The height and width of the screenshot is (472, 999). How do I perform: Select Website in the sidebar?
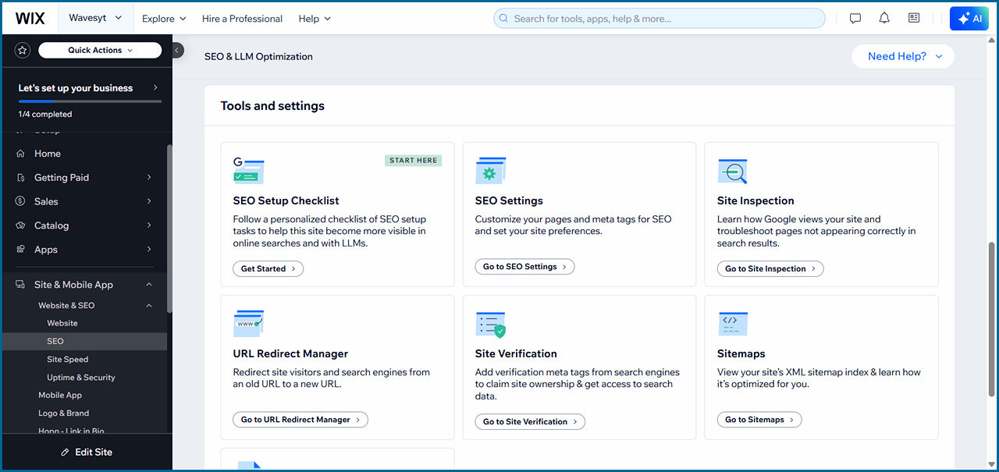click(x=62, y=323)
